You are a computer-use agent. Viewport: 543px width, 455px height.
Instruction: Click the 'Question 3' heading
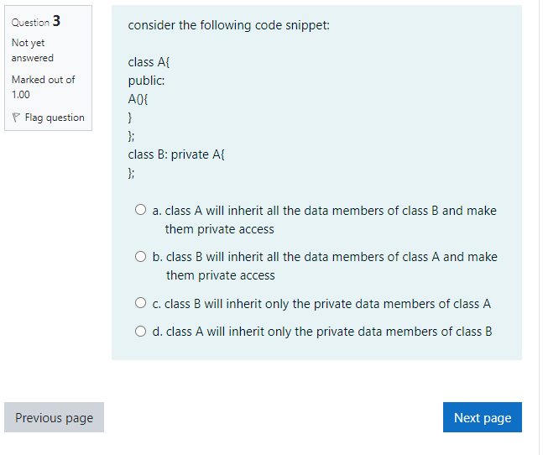[x=36, y=21]
